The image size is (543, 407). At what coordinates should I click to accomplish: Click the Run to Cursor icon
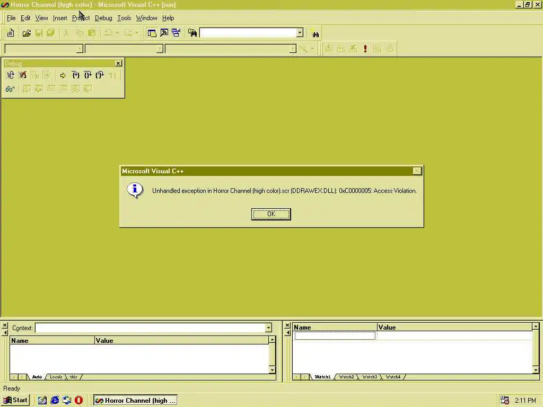click(x=112, y=75)
